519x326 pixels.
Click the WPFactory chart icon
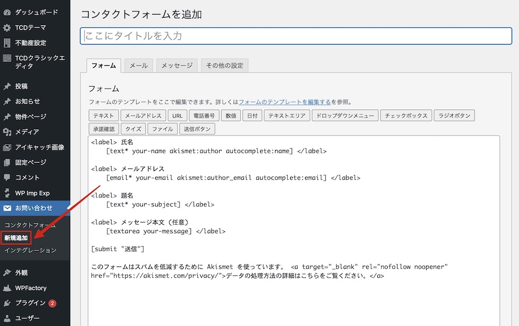tap(7, 288)
